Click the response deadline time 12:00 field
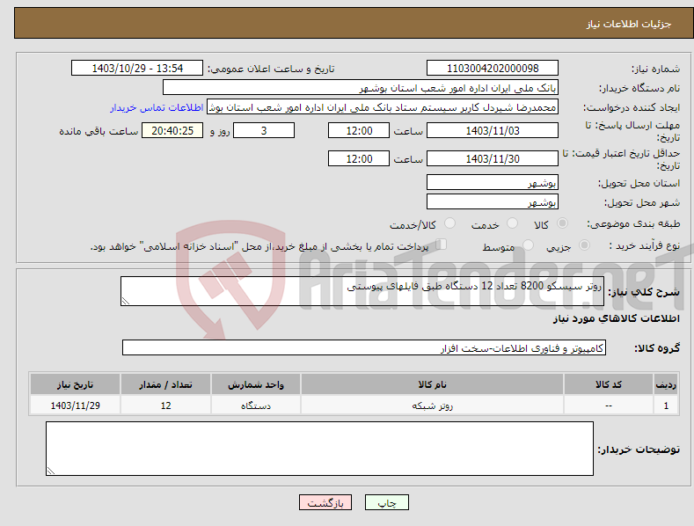Image resolution: width=694 pixels, height=526 pixels. 359,130
